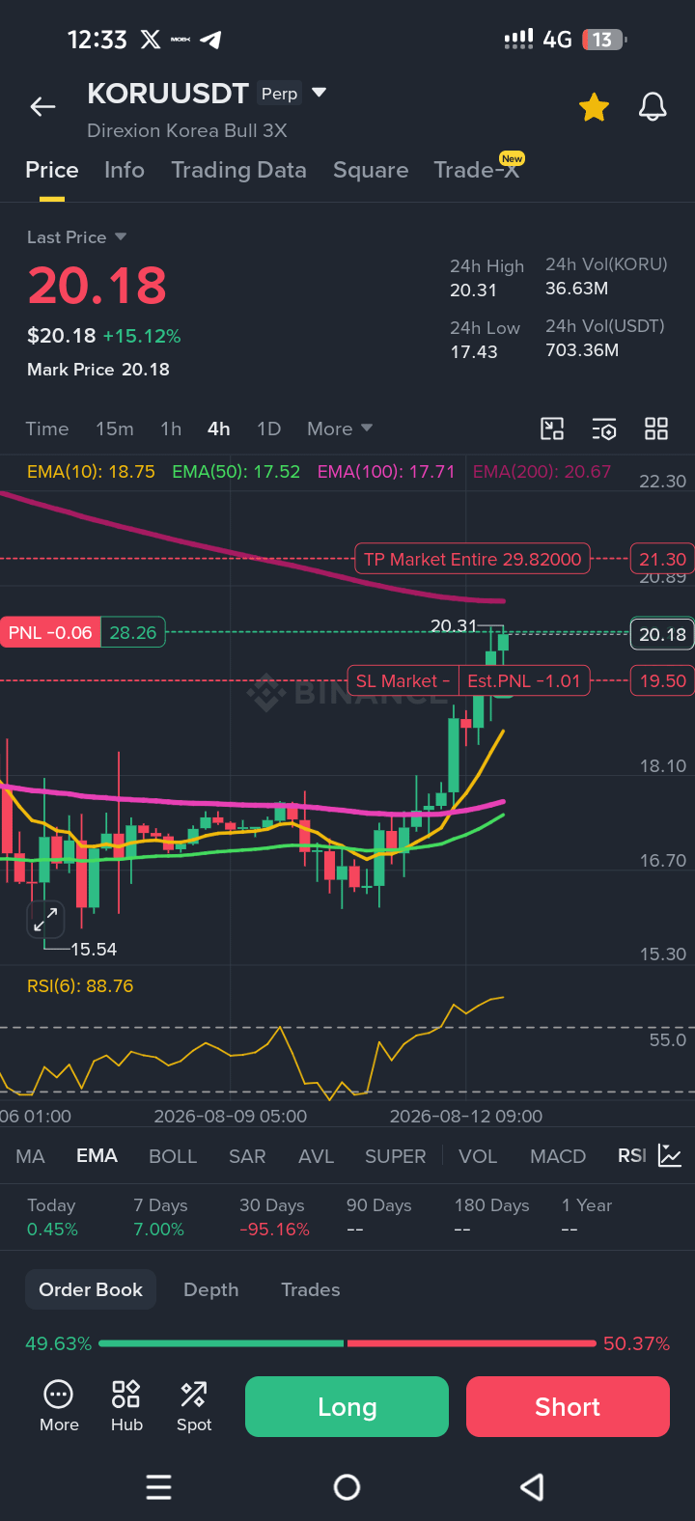Tap the back arrow icon
This screenshot has height=1521, width=695.
[42, 107]
